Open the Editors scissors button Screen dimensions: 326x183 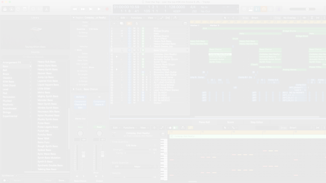point(46,9)
